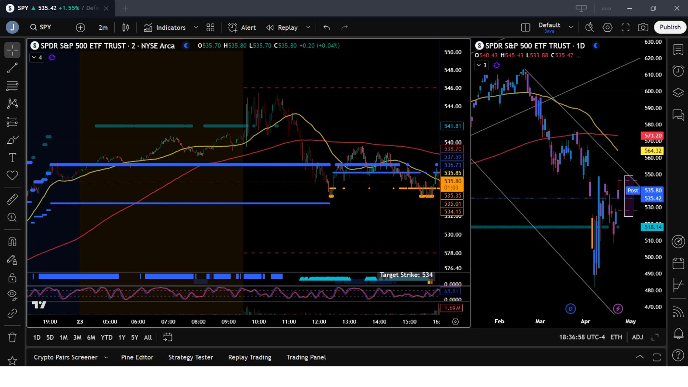Collapse the bottom panel with chevron

[x=640, y=357]
